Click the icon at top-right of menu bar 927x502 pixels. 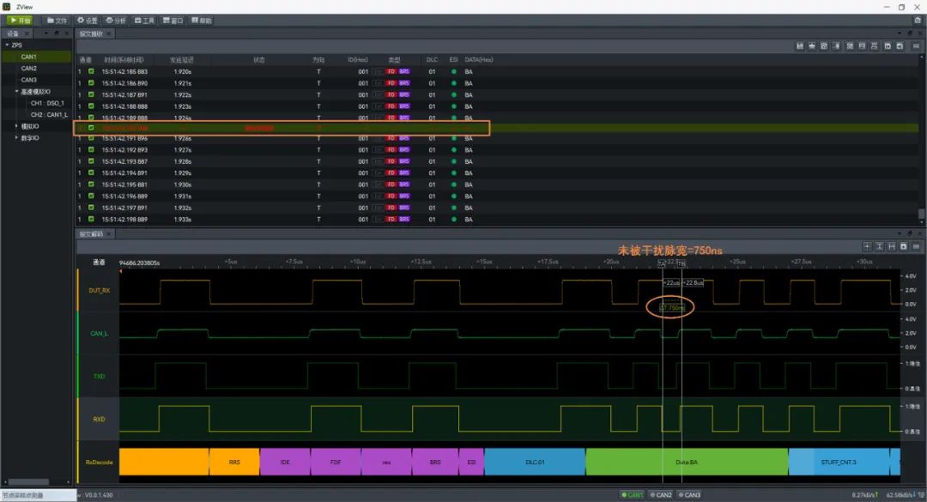coord(917,20)
